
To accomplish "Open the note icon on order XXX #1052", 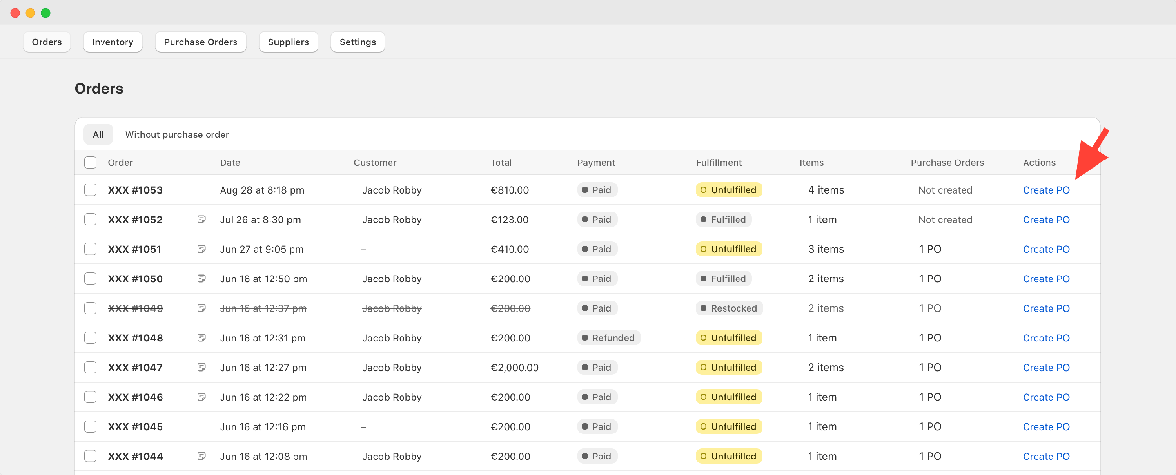I will tap(201, 219).
